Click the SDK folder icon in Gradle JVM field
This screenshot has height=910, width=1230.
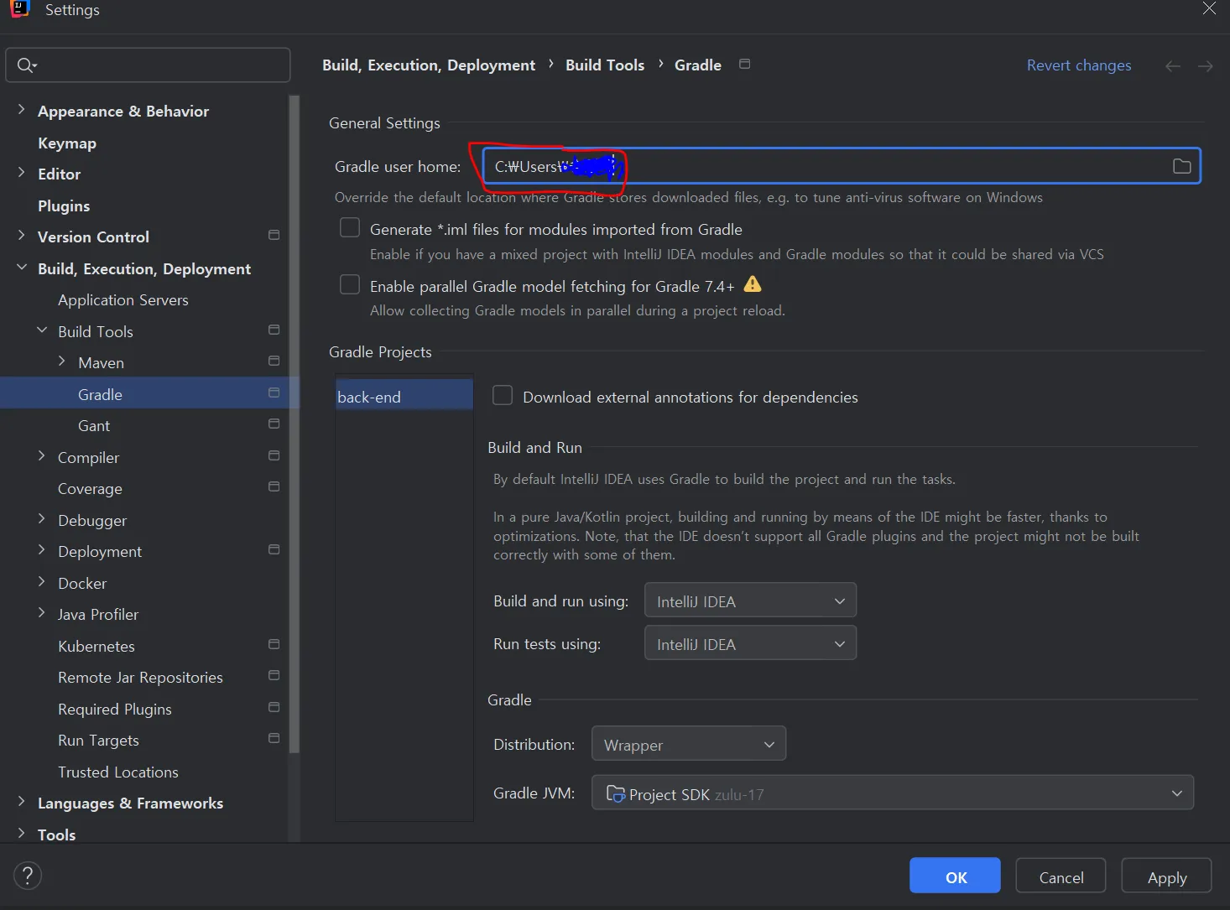pos(616,793)
